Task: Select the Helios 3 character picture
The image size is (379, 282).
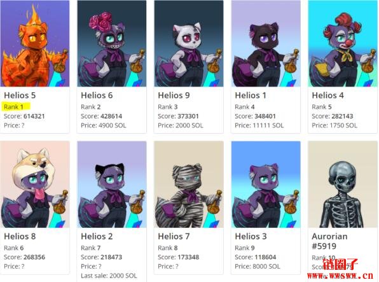Action: point(266,185)
